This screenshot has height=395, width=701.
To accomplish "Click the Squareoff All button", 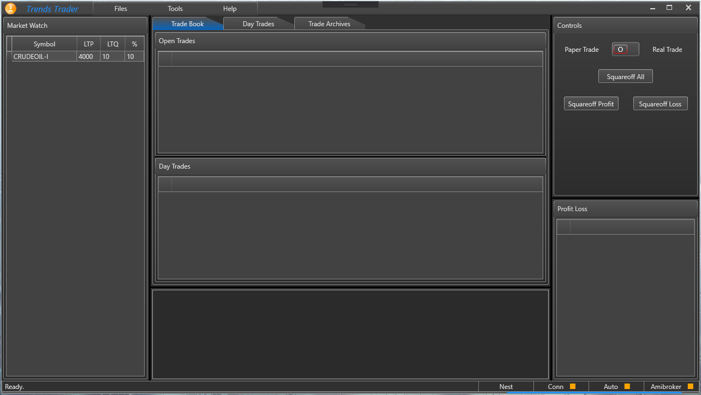I will [626, 76].
